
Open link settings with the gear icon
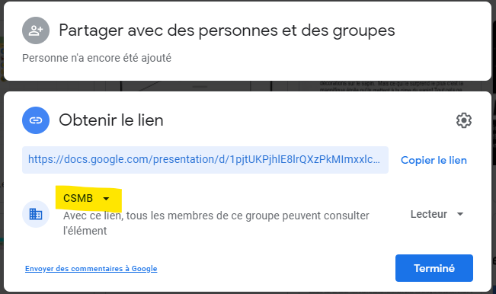point(464,120)
